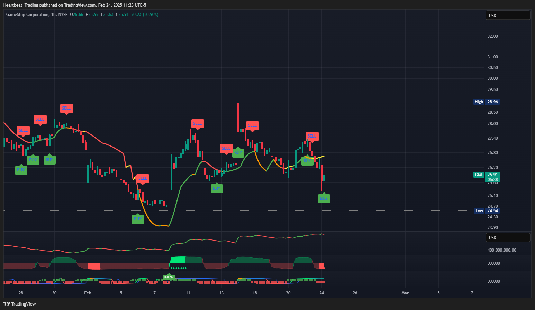The width and height of the screenshot is (535, 310).
Task: Click the 26 date label on time axis
Action: point(355,293)
